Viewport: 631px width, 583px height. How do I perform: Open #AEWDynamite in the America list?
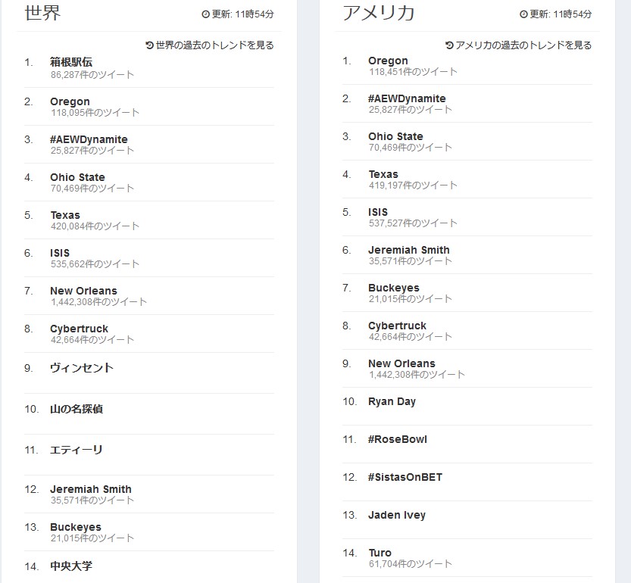[x=407, y=98]
